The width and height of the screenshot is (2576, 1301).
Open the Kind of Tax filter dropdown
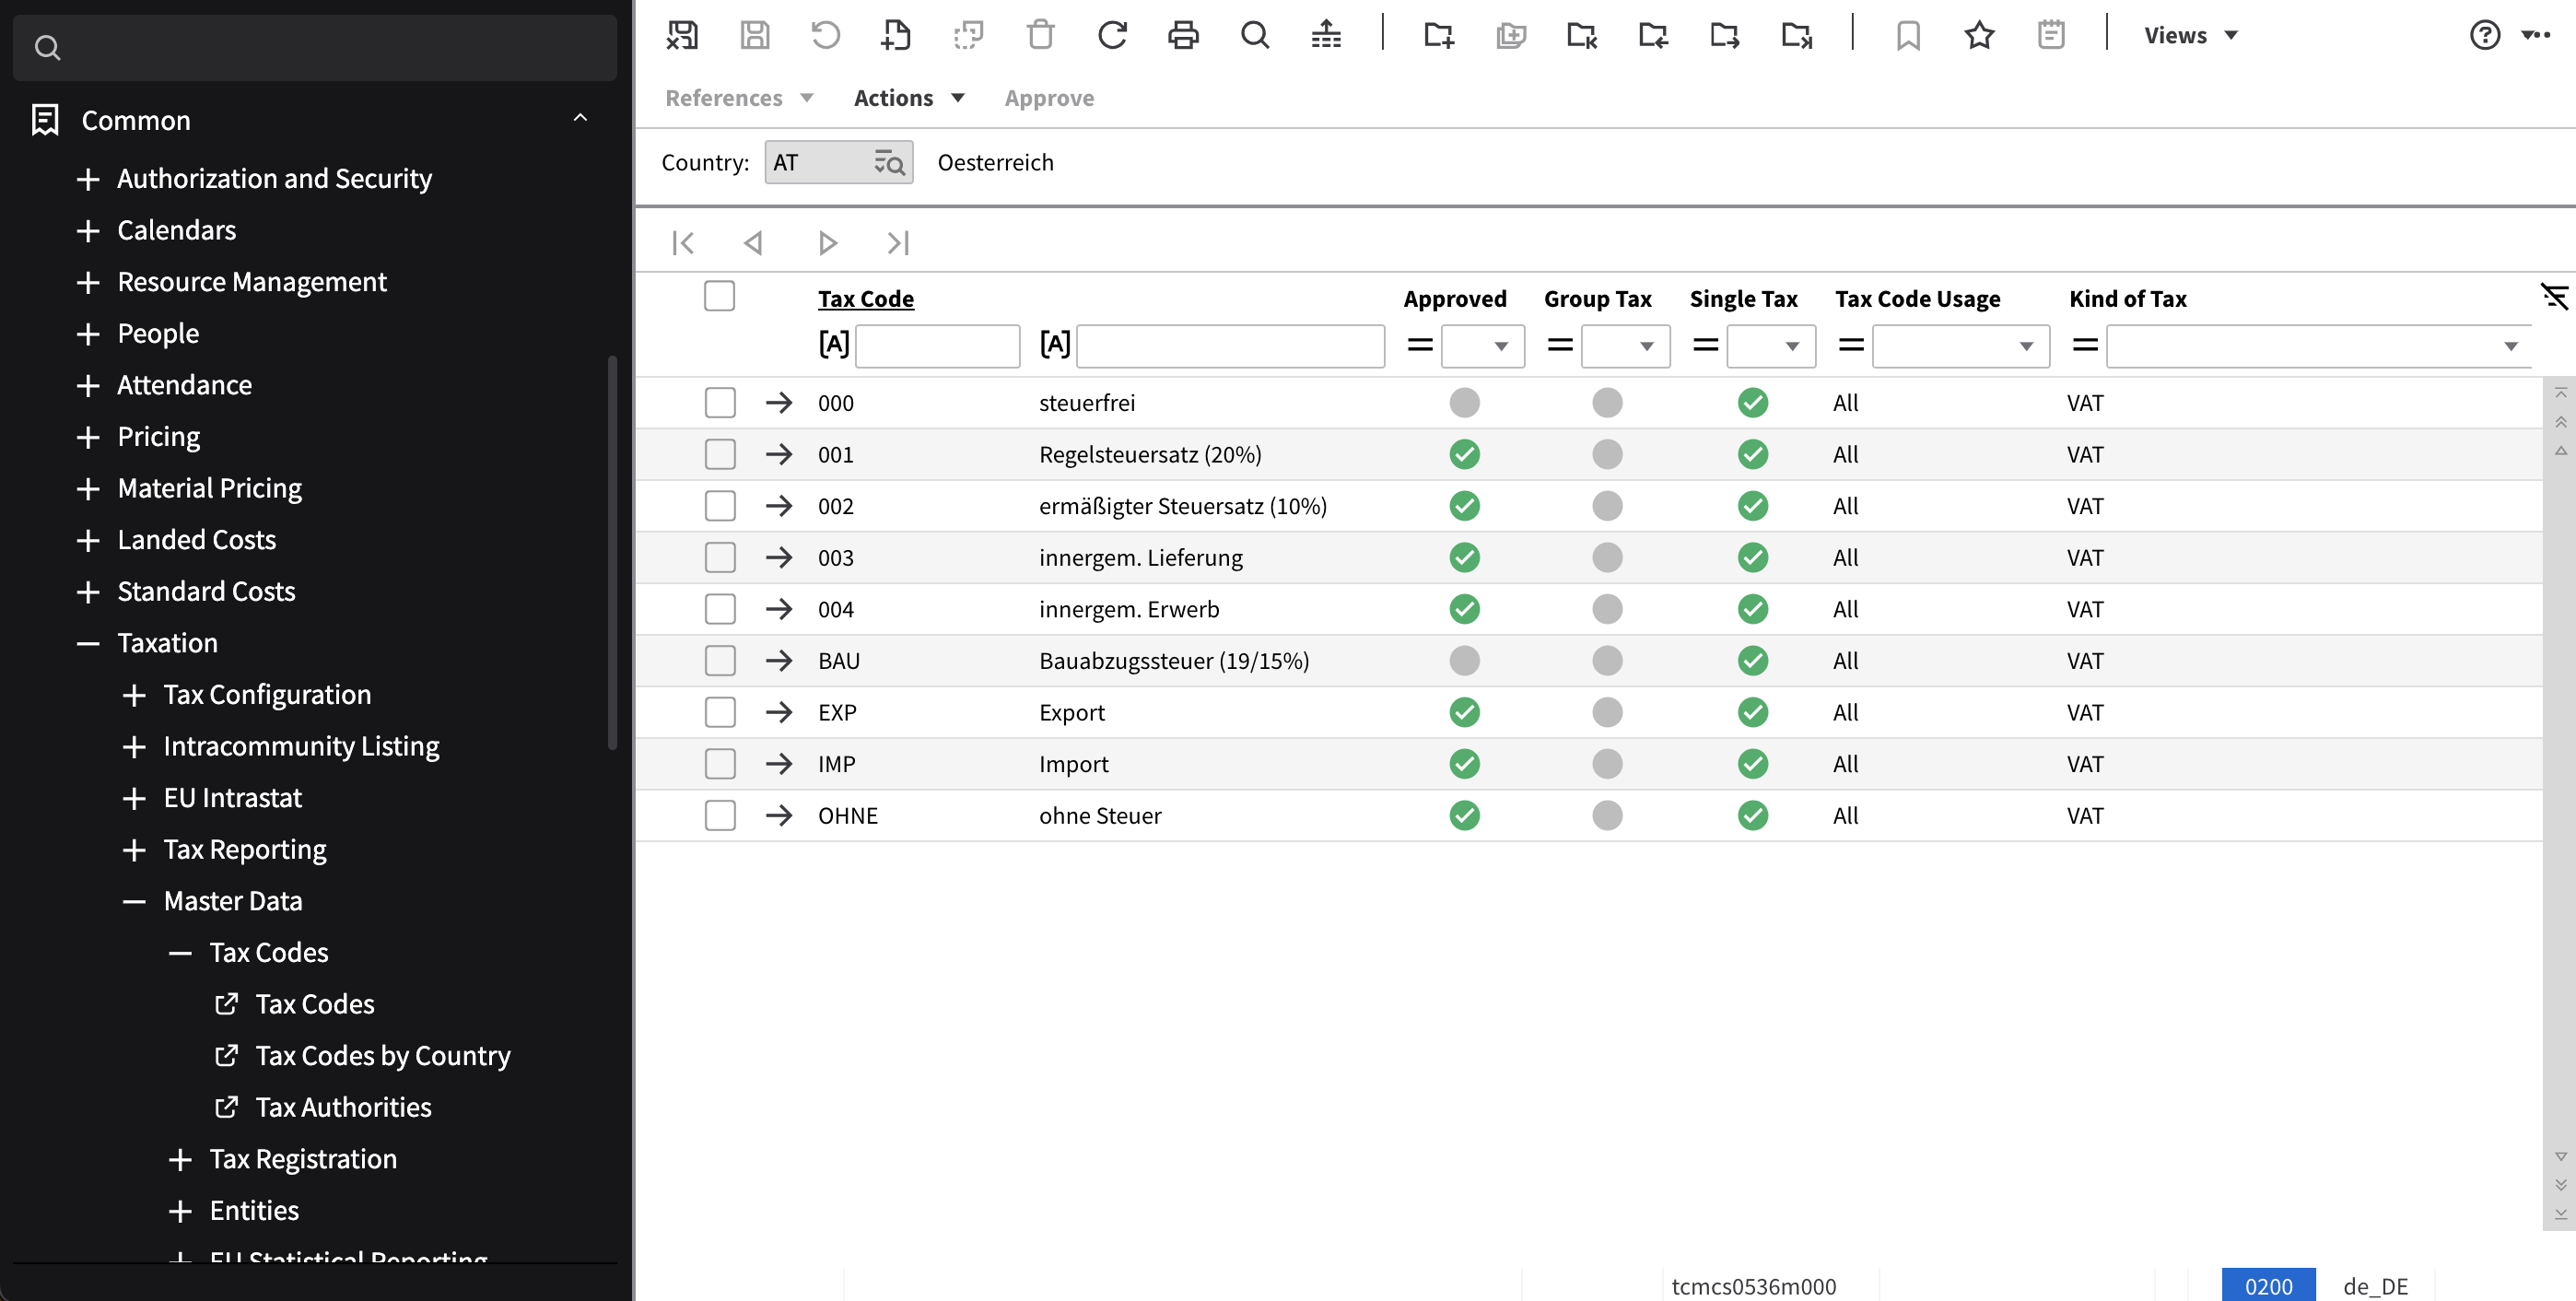click(x=2318, y=346)
